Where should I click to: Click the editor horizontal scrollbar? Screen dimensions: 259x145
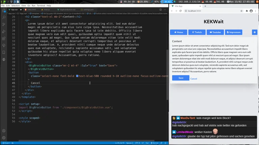(x=86, y=141)
